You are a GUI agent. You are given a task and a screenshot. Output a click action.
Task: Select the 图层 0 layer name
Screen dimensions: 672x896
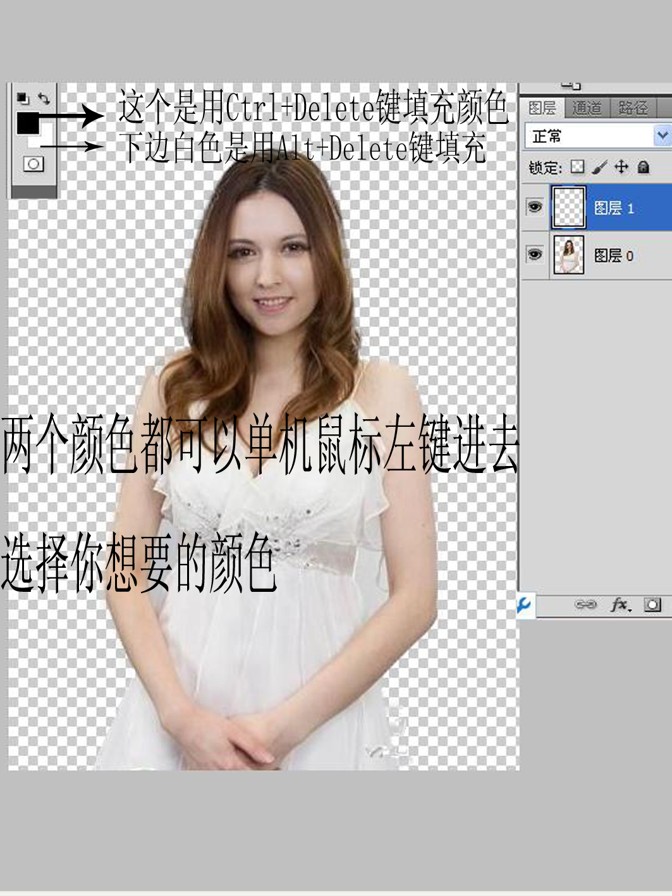click(614, 255)
